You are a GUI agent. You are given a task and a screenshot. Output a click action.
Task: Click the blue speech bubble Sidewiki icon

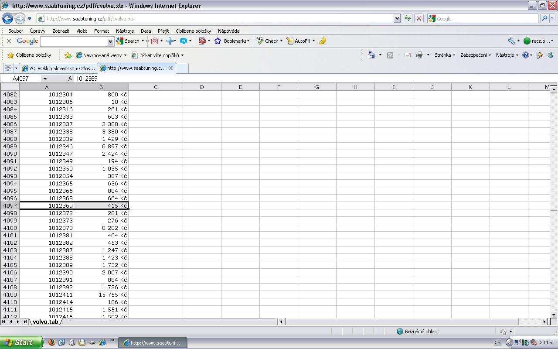pyautogui.click(x=184, y=41)
